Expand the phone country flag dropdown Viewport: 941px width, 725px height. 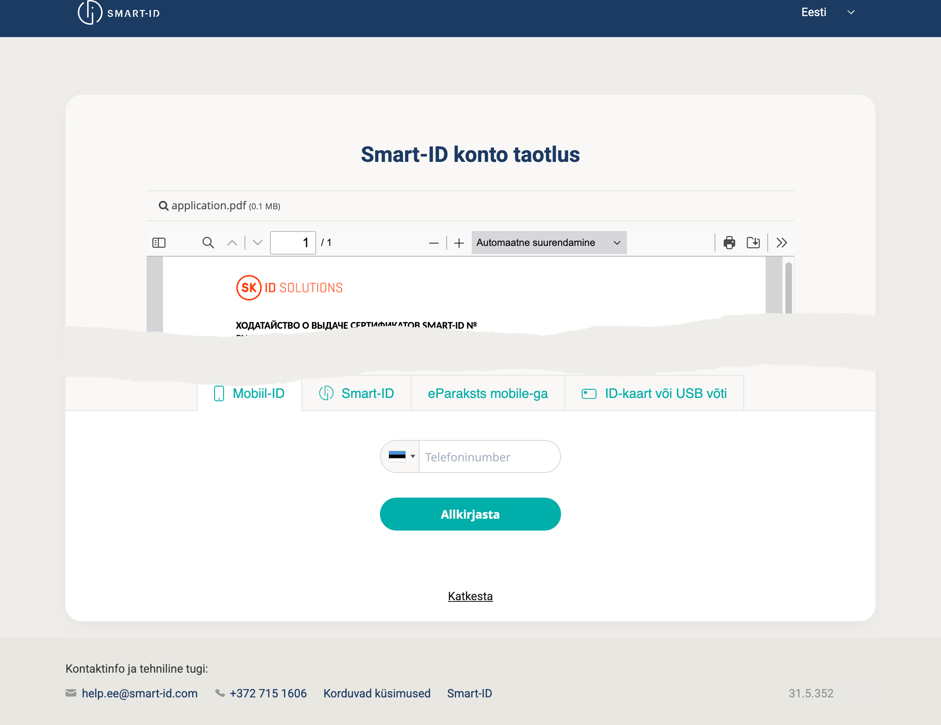pos(401,456)
